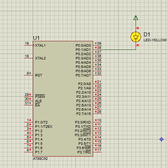Click the P2.7/A15 pin label
Viewport: 167px width, 168px height.
(x=83, y=114)
